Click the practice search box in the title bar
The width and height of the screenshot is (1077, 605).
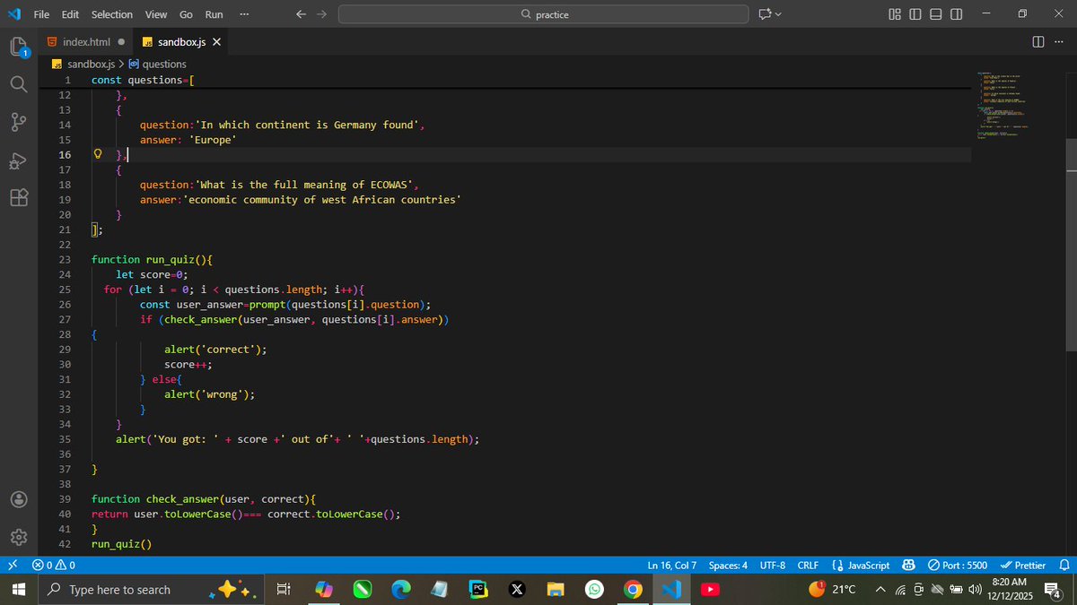click(x=542, y=14)
